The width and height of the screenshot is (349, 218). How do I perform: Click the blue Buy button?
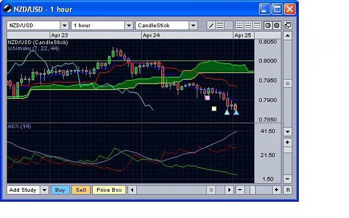(60, 190)
